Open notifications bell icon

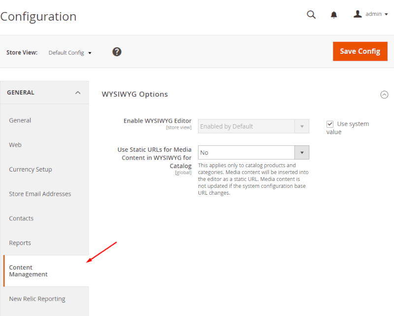point(334,15)
